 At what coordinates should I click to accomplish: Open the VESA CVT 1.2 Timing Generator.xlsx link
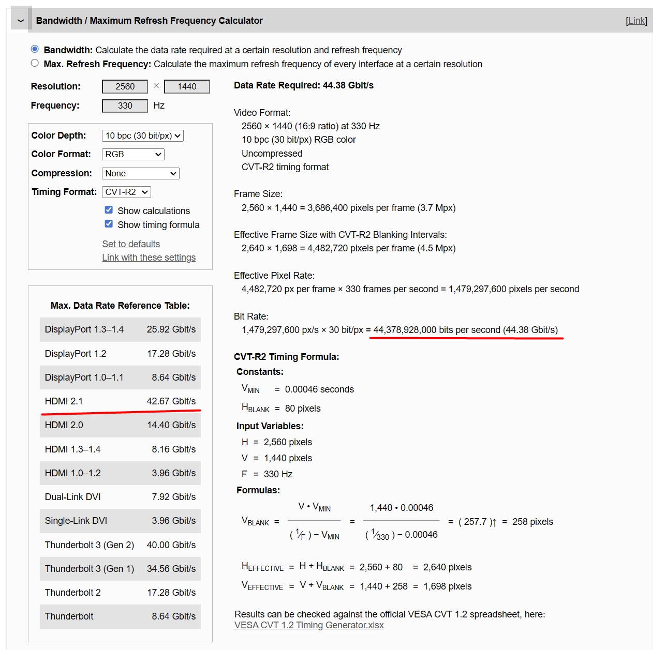[x=309, y=625]
